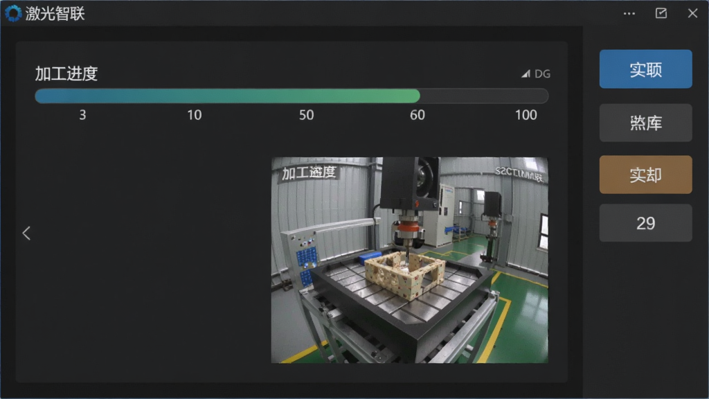Click the brown 实却 button
This screenshot has width=709, height=399.
[645, 175]
